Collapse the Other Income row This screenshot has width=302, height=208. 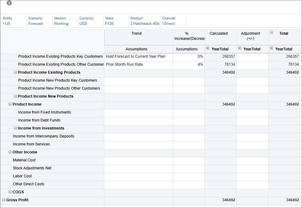10,152
